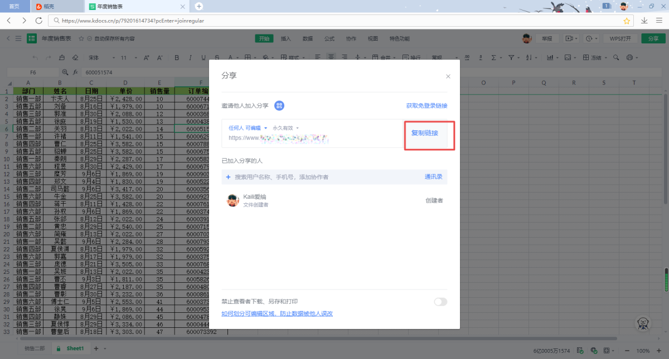669x359 pixels.
Task: Click the browser download icon
Action: pos(644,21)
